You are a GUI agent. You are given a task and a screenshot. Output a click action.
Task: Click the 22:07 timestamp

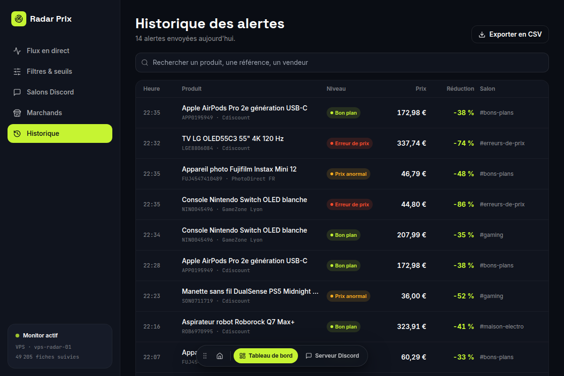(x=152, y=357)
